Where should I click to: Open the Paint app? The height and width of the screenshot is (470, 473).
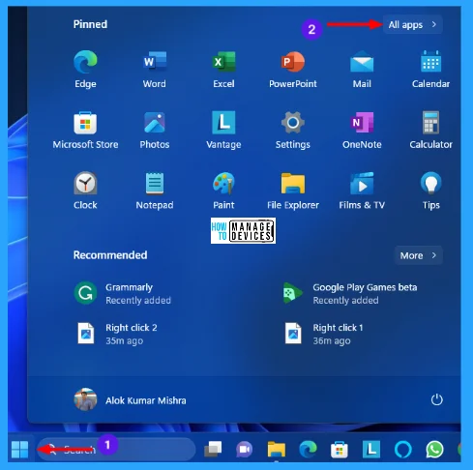click(223, 191)
